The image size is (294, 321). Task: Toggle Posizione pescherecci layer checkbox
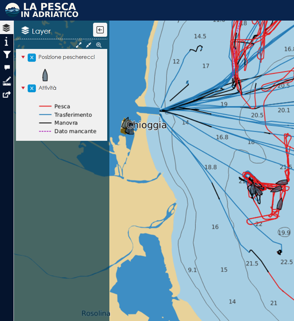click(32, 58)
